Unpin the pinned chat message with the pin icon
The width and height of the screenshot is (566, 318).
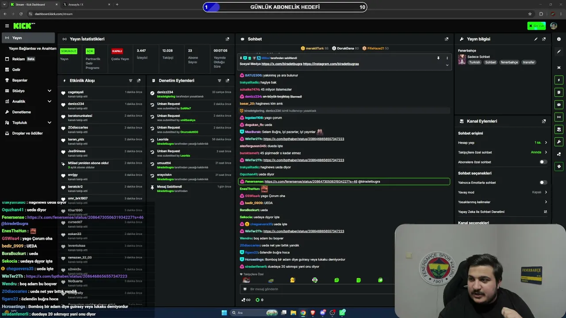(438, 58)
